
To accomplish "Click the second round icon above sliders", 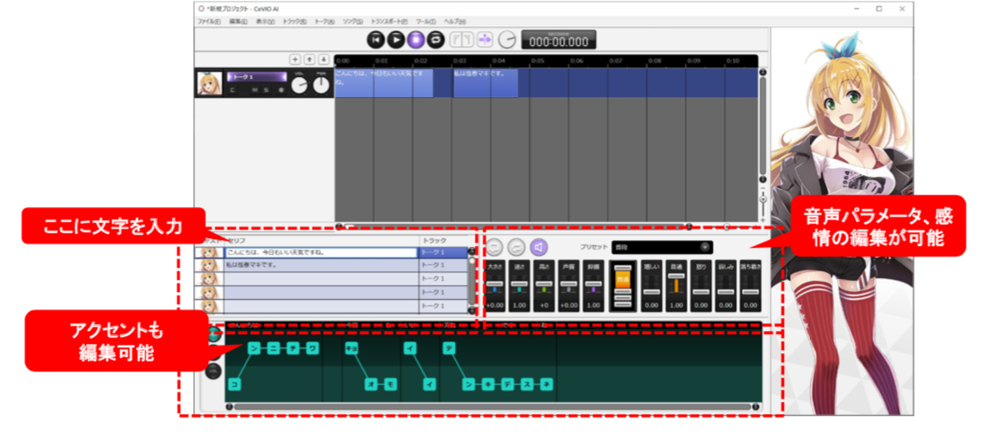I will pyautogui.click(x=515, y=247).
